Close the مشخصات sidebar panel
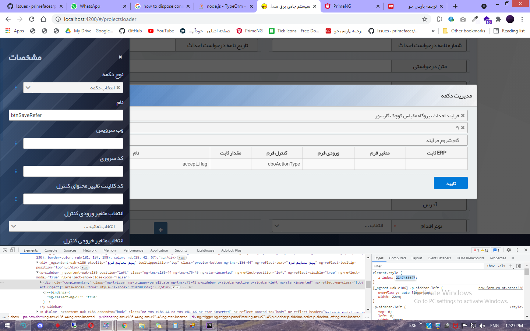Screen dimensions: 530x331 [x=120, y=57]
